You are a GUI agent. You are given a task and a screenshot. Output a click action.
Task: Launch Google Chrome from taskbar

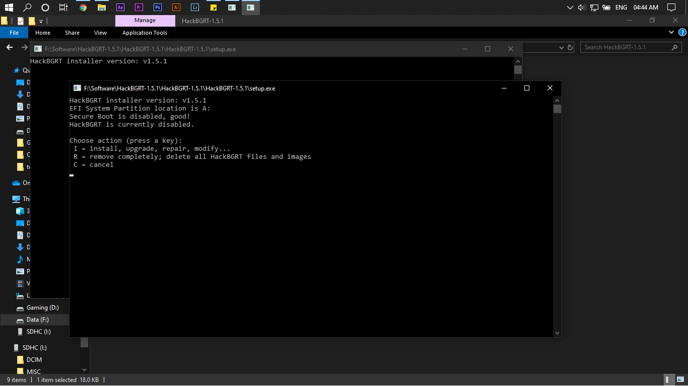(83, 8)
